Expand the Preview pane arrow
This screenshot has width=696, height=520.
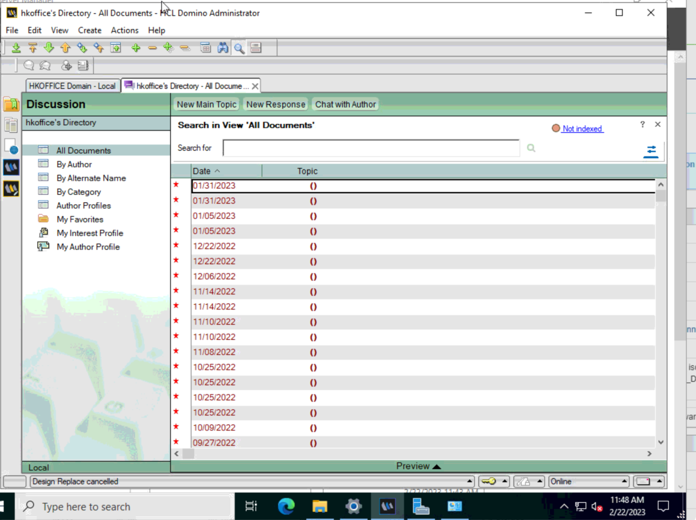(437, 467)
